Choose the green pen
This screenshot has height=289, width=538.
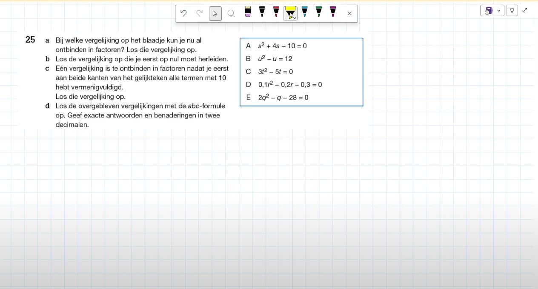click(x=318, y=12)
